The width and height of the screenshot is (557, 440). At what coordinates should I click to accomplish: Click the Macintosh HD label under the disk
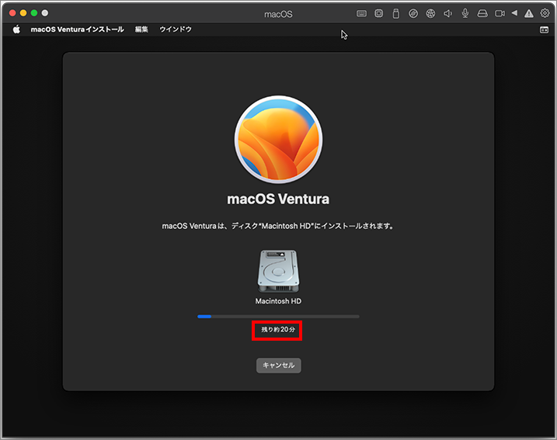(278, 301)
